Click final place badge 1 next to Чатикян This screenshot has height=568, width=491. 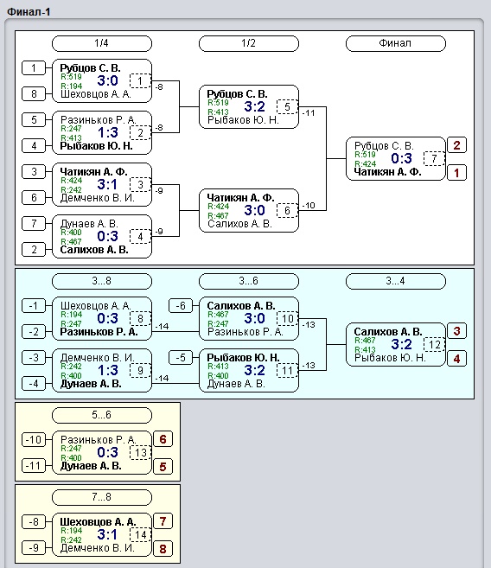point(456,173)
